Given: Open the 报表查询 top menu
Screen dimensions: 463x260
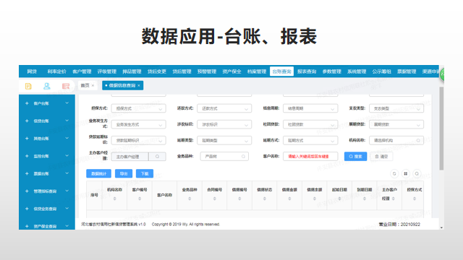Looking at the screenshot, I should point(307,71).
